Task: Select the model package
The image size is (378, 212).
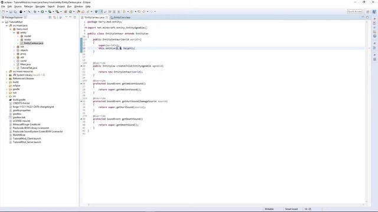Action: click(x=28, y=36)
